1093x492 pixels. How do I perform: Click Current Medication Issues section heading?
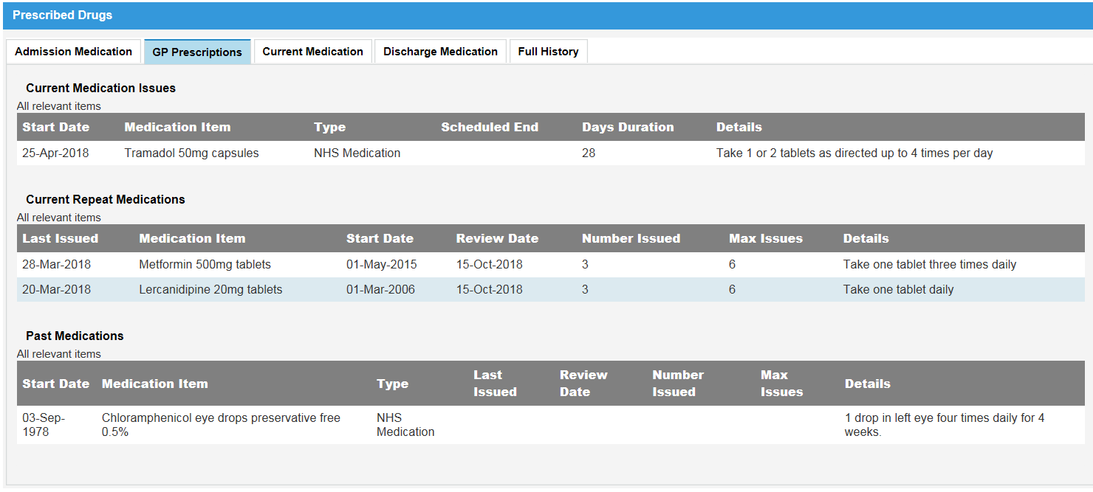(x=100, y=88)
